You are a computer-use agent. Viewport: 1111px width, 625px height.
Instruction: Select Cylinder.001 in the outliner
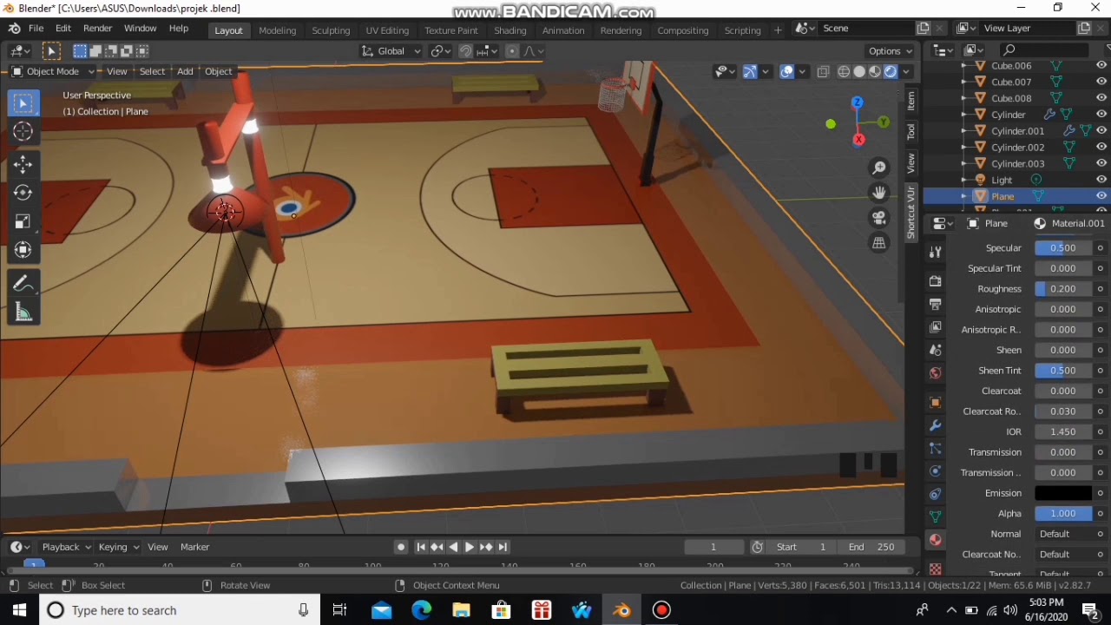pyautogui.click(x=1017, y=131)
